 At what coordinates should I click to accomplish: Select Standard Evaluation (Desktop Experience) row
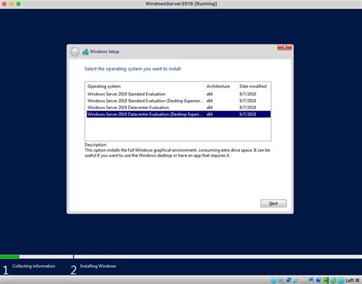179,101
